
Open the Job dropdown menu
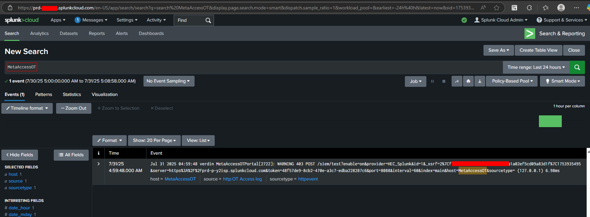[416, 81]
